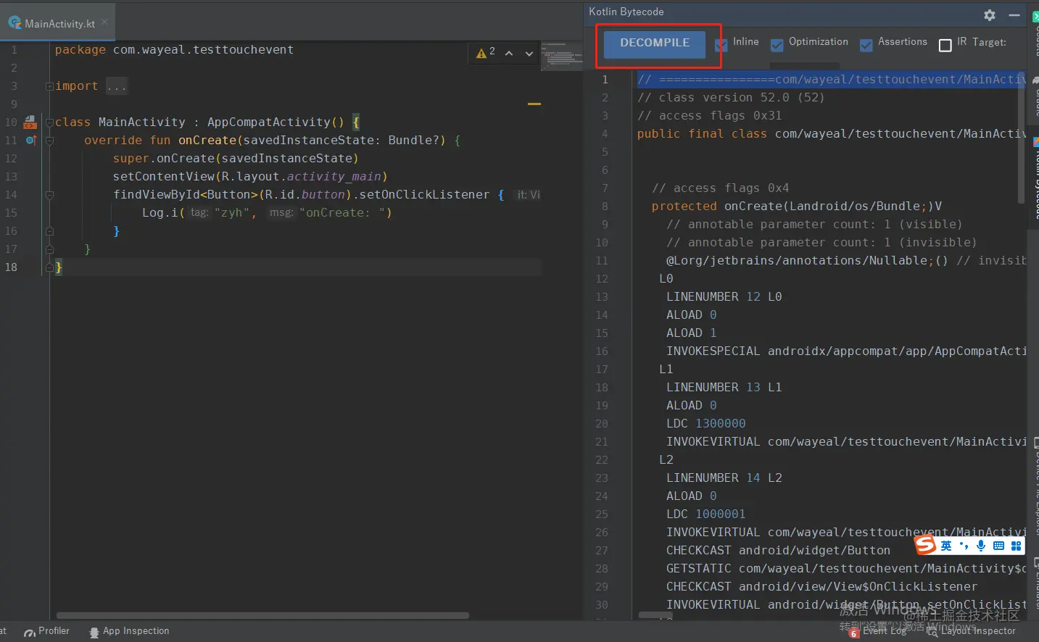Collapse the setOnClickListener lambda fold
Screen dimensions: 1039x642
(49, 195)
